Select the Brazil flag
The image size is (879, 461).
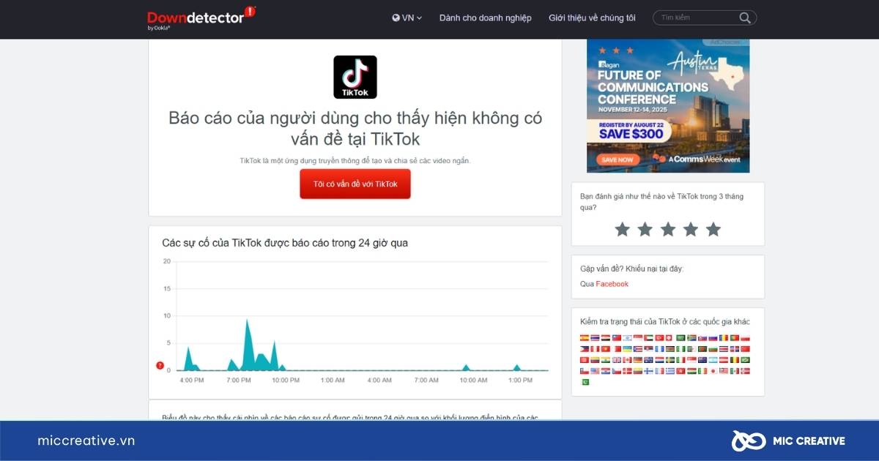pos(745,360)
